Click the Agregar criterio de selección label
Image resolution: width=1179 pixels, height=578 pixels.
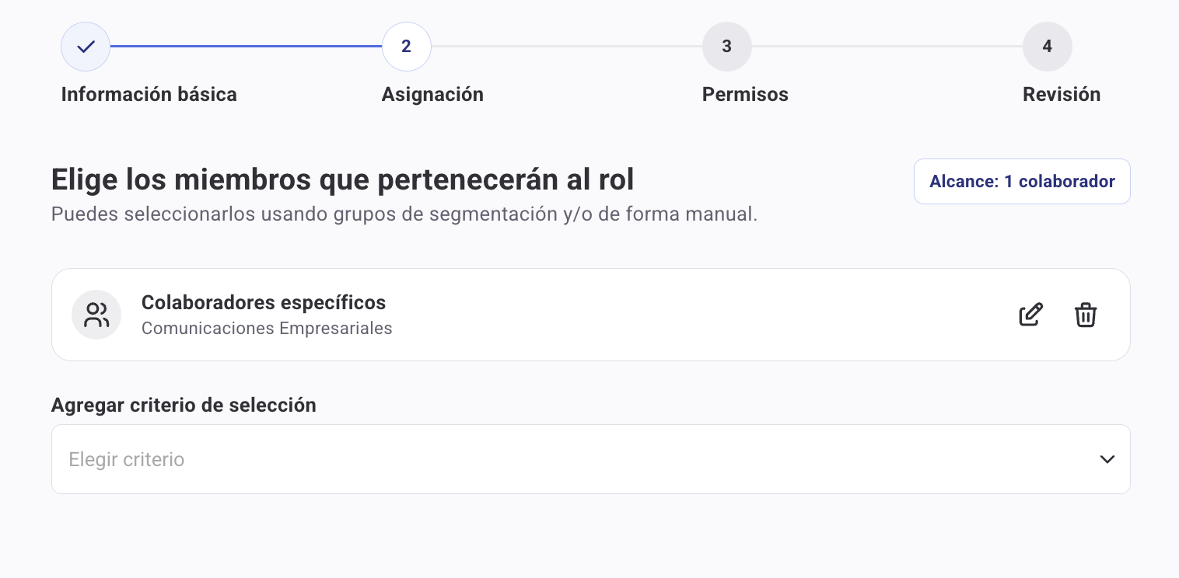[184, 405]
